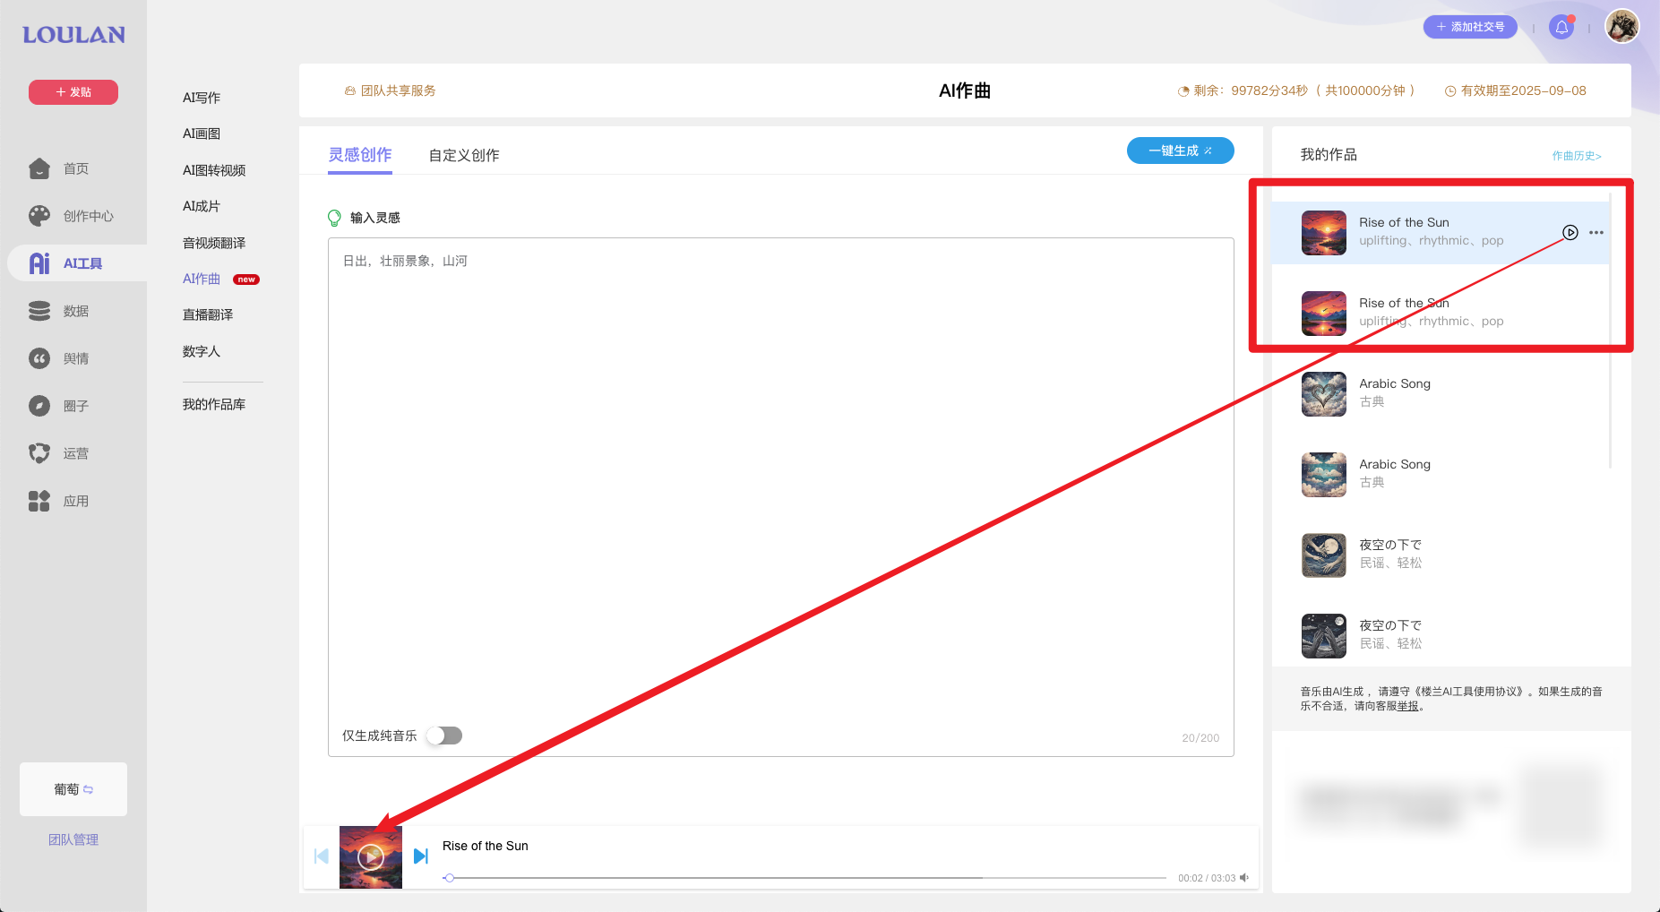Screen dimensions: 1660x912
Task: Play the first Rise of the Sun track
Action: tap(1570, 232)
